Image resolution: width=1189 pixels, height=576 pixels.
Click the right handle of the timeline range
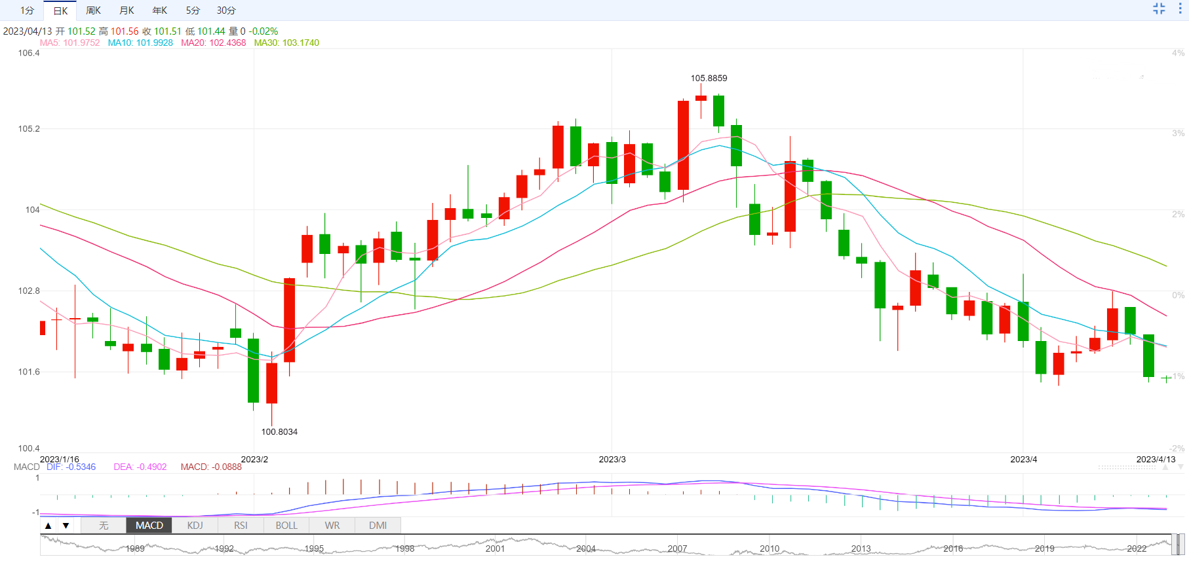1182,544
